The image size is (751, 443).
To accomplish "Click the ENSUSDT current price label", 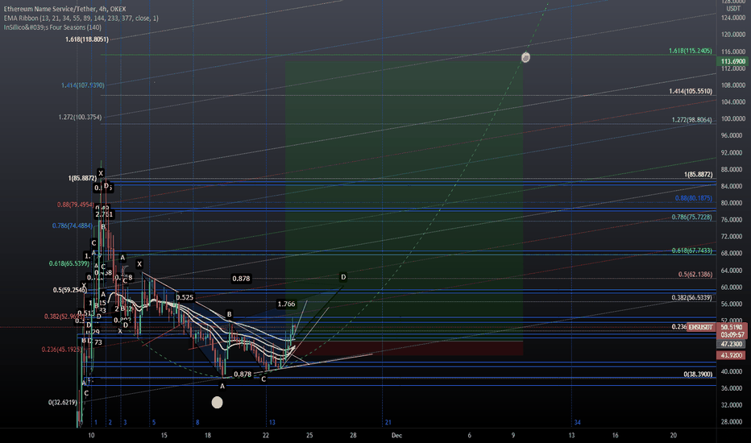I will [701, 327].
